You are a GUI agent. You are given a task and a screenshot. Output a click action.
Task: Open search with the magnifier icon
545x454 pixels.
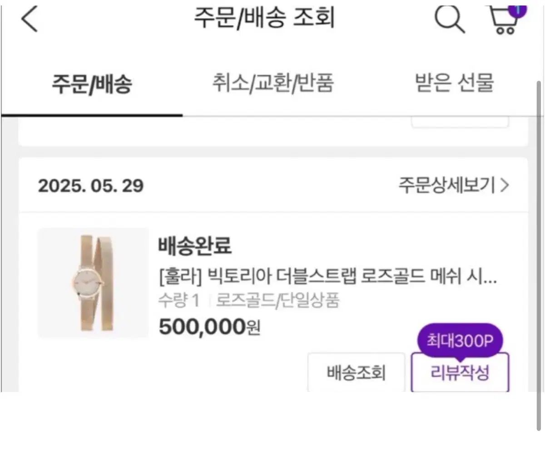pos(450,20)
